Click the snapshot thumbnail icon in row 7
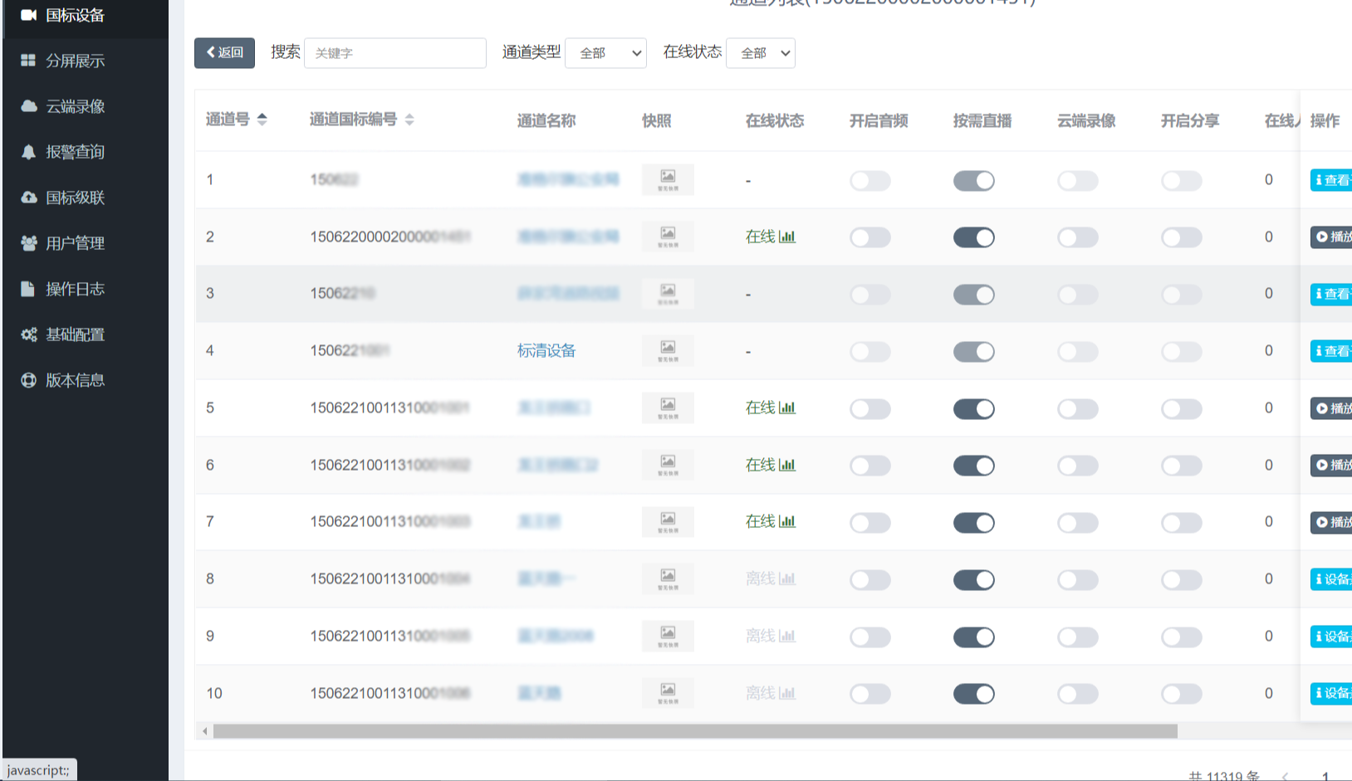The image size is (1352, 781). [x=668, y=521]
